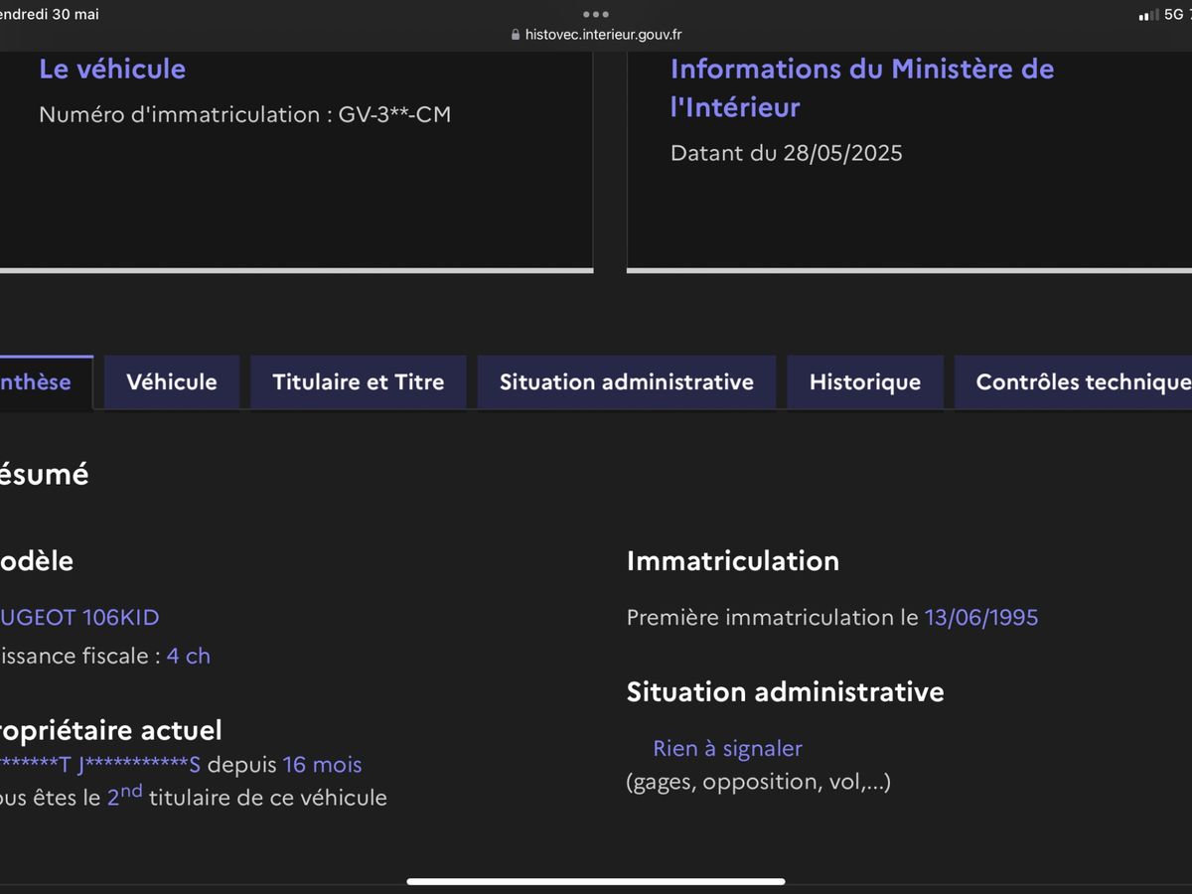1192x894 pixels.
Task: Click the 16 mois ownership duration
Action: click(322, 765)
